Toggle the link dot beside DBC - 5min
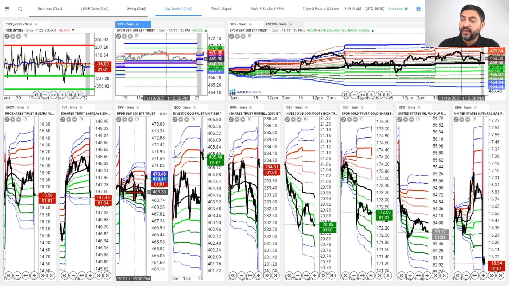Image resolution: width=509 pixels, height=286 pixels. click(306, 108)
